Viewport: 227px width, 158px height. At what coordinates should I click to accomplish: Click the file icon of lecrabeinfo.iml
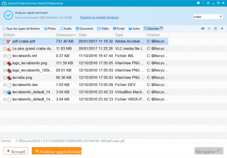(9, 56)
